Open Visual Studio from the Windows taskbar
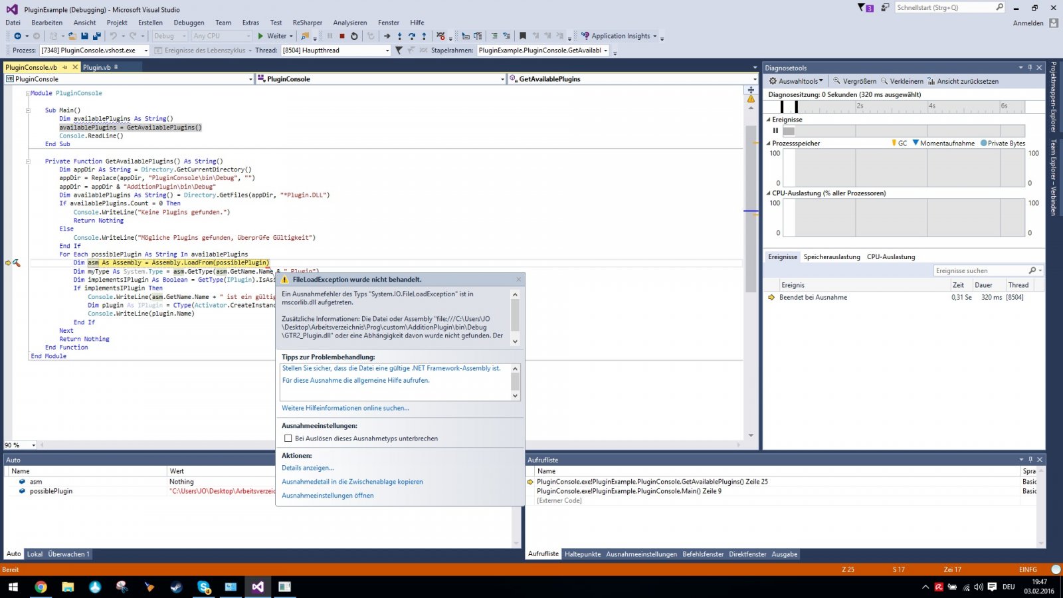The width and height of the screenshot is (1063, 598). 258,587
